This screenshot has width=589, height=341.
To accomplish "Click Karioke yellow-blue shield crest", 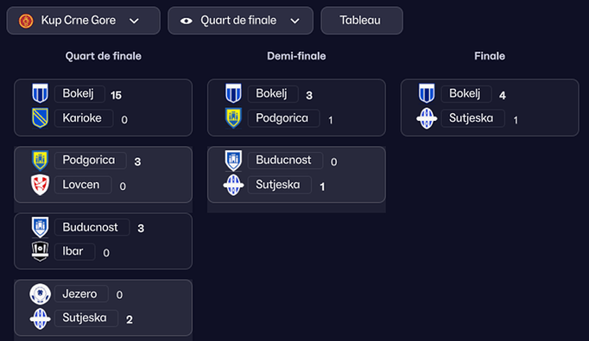I will point(40,118).
